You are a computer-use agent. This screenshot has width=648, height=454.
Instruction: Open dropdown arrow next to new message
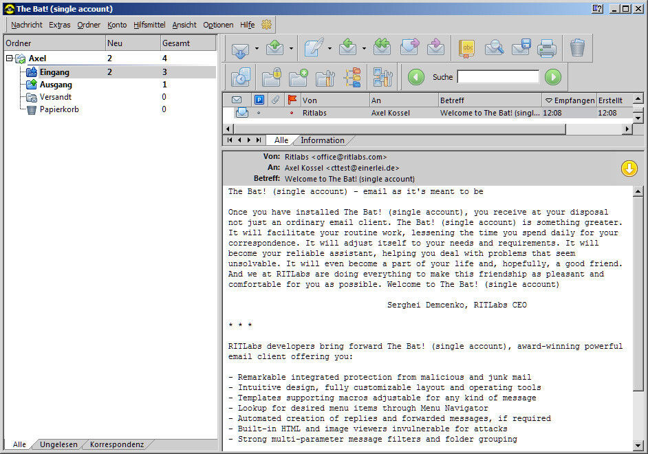(x=330, y=49)
